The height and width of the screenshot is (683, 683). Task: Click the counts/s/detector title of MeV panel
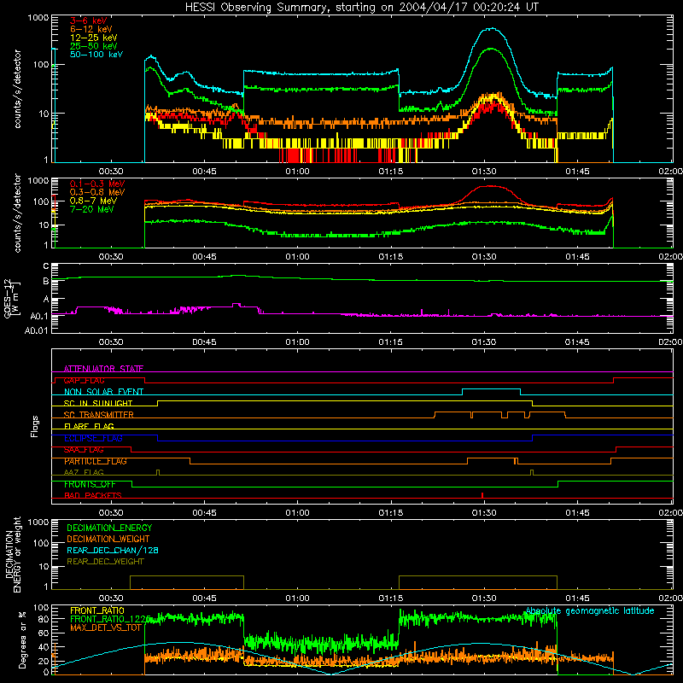[x=17, y=213]
